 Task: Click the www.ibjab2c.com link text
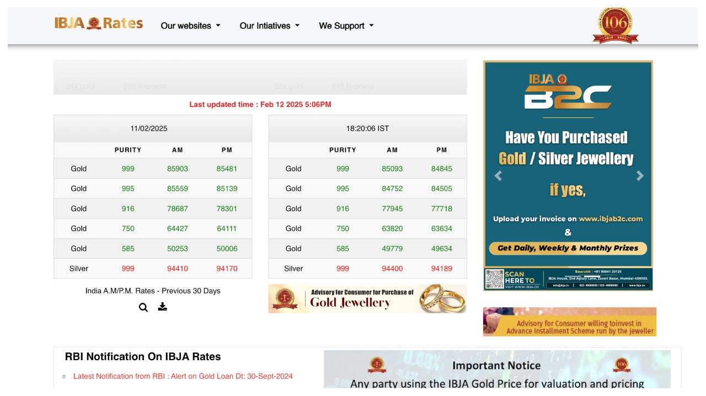pos(611,219)
